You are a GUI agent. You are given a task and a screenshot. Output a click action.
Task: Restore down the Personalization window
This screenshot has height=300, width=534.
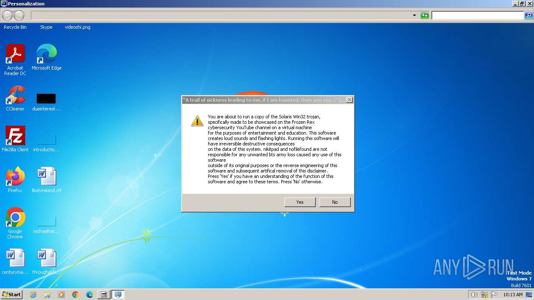pos(522,4)
